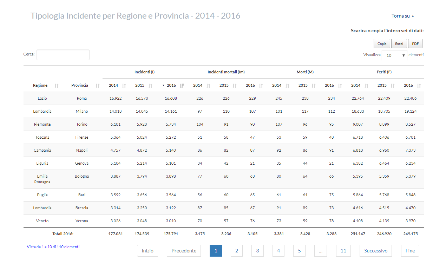
Task: Export the dataset using Excel button
Action: click(399, 44)
